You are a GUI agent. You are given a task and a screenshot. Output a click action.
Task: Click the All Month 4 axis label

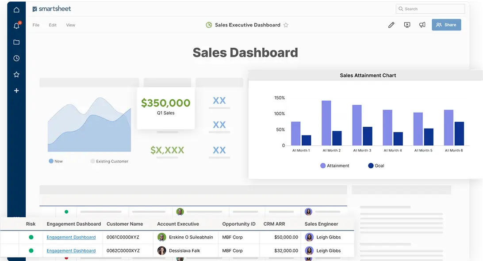pyautogui.click(x=393, y=150)
